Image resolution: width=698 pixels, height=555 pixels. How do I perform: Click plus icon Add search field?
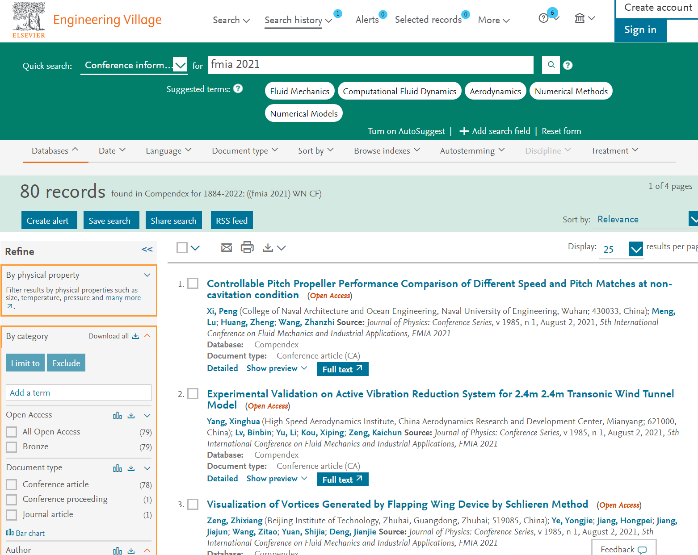(464, 131)
